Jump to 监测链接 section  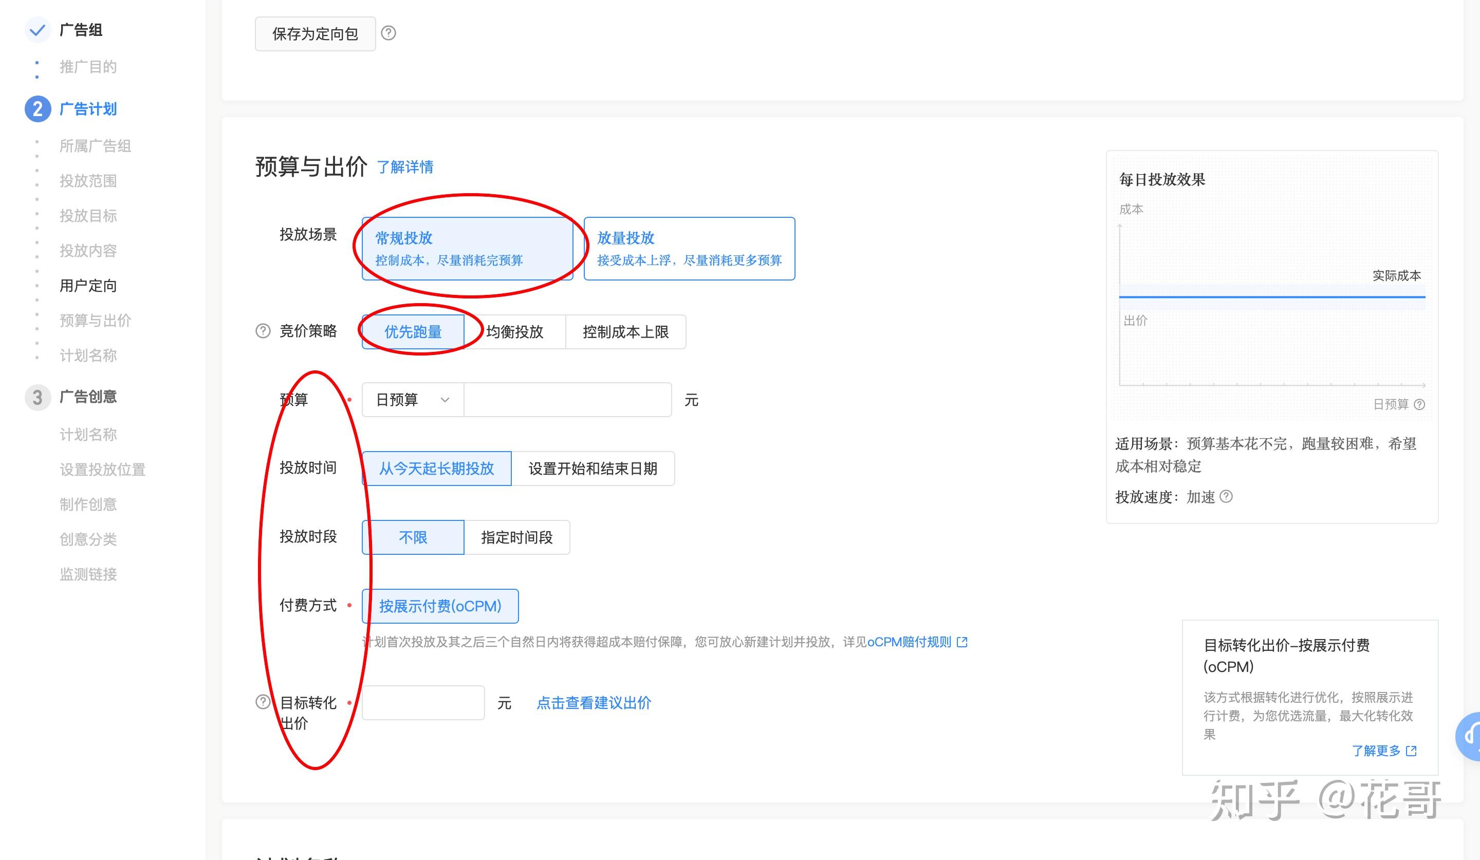88,574
